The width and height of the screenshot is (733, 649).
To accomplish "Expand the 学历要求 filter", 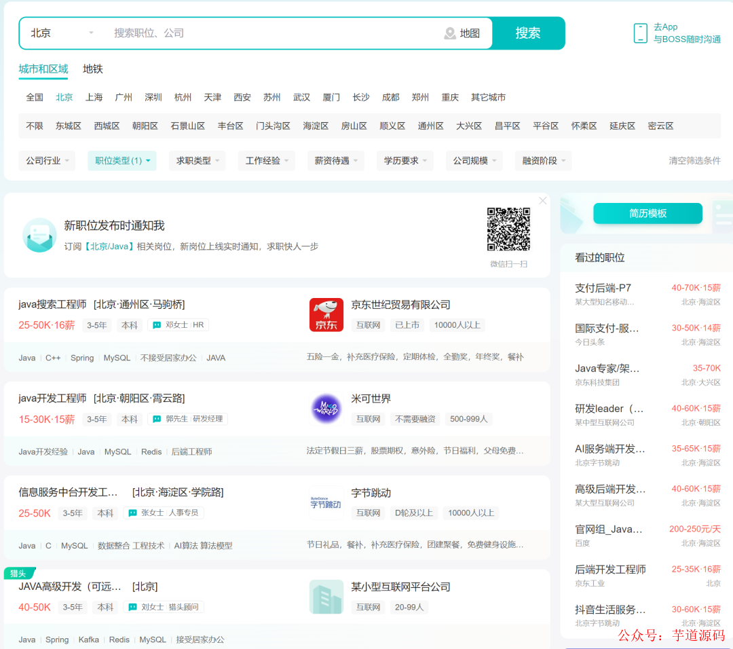I will click(x=405, y=160).
